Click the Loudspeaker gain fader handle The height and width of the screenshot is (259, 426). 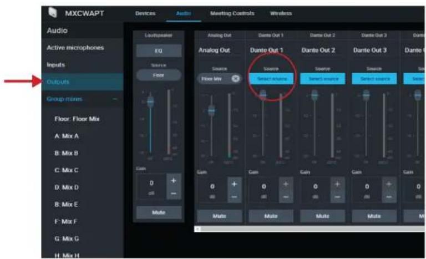150,101
